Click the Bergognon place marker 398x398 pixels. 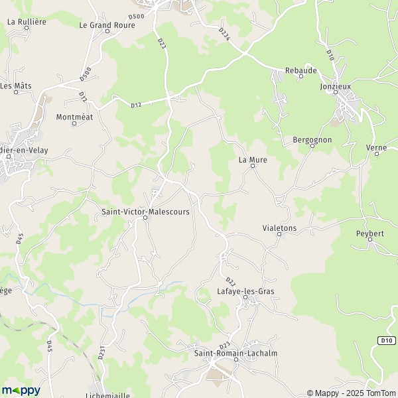312,146
